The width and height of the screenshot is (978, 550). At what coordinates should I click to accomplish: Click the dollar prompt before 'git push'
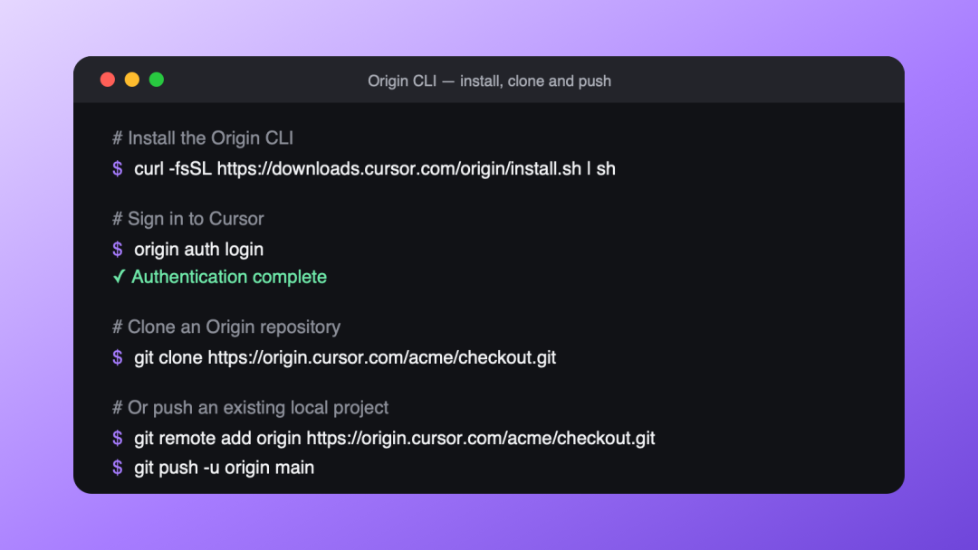(117, 467)
